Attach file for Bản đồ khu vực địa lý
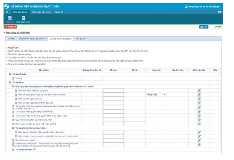Viewport: 234px width, 160px height. click(199, 140)
